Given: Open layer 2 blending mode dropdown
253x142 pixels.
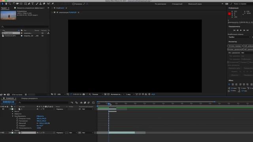Looking at the screenshot, I should tap(60, 133).
